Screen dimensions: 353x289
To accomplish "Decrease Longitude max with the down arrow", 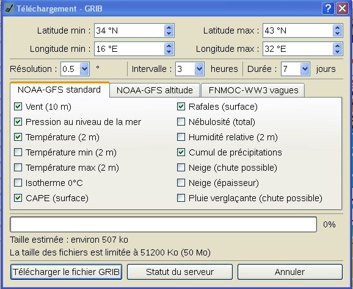I will [337, 52].
